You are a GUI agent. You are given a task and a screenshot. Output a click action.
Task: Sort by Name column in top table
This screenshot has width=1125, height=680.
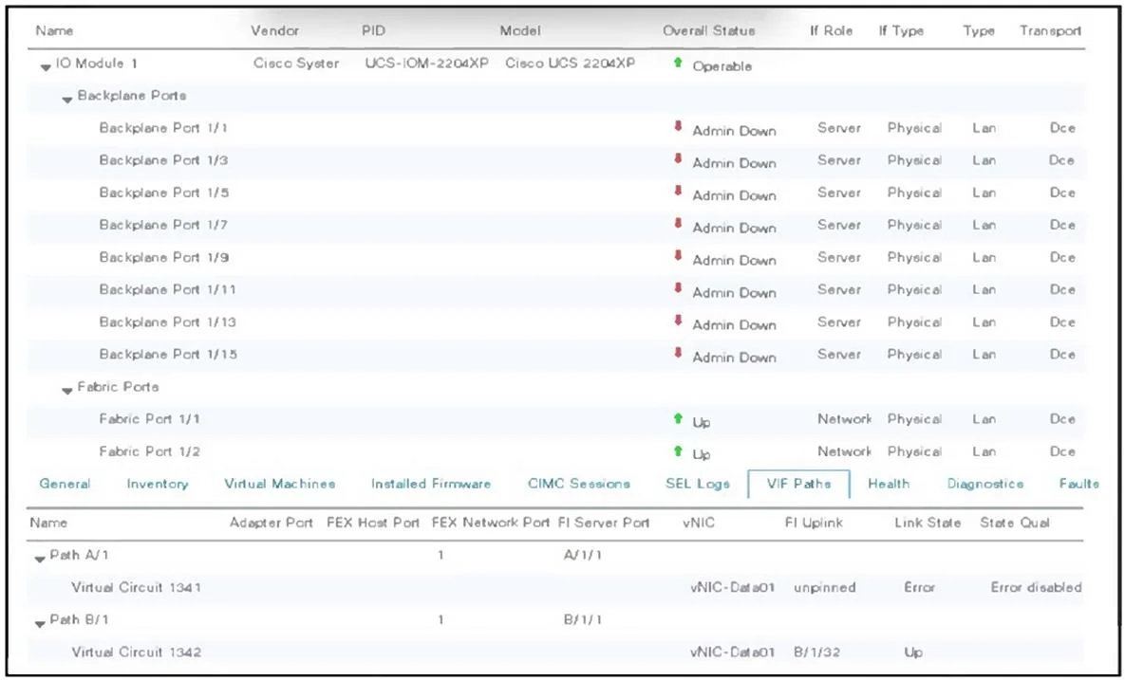coord(54,30)
